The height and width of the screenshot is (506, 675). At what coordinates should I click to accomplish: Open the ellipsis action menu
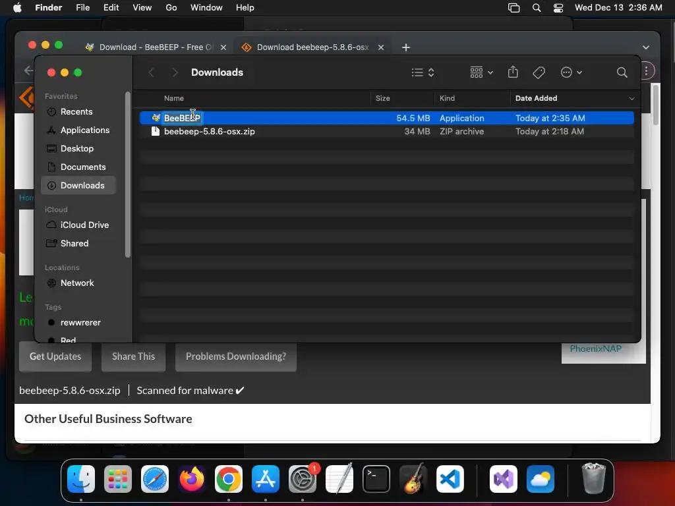[x=572, y=72]
